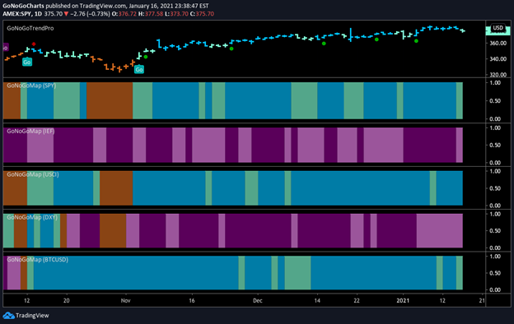
Task: Select the GoNoGoMap (BTCUSD) label
Action: coord(37,260)
